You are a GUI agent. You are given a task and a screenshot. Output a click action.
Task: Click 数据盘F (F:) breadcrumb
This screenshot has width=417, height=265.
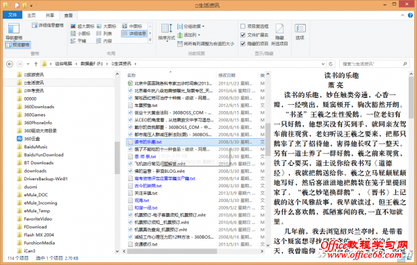pyautogui.click(x=92, y=64)
